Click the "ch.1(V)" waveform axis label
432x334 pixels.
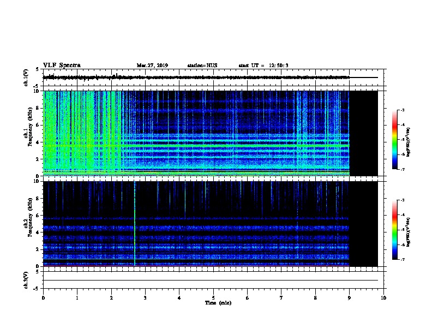click(26, 77)
